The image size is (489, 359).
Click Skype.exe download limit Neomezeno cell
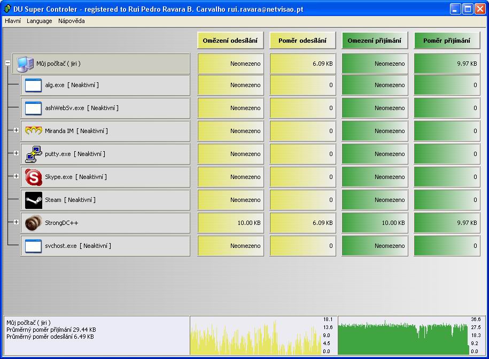(x=375, y=177)
